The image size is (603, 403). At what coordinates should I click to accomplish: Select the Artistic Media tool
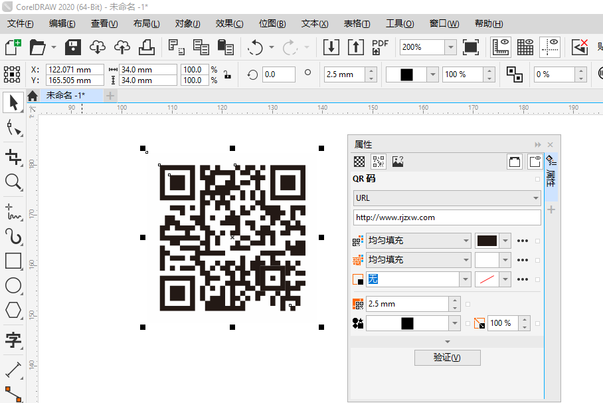13,237
